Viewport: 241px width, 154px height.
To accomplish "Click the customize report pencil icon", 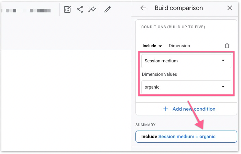I will (x=108, y=10).
